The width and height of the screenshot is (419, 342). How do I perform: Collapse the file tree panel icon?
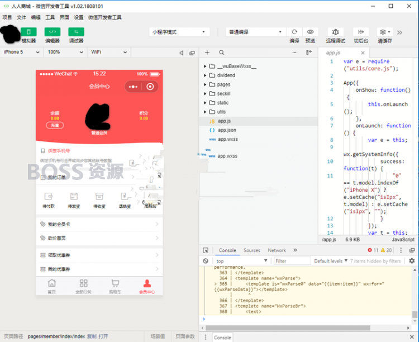(308, 53)
